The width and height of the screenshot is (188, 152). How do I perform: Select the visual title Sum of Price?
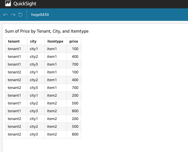47,31
